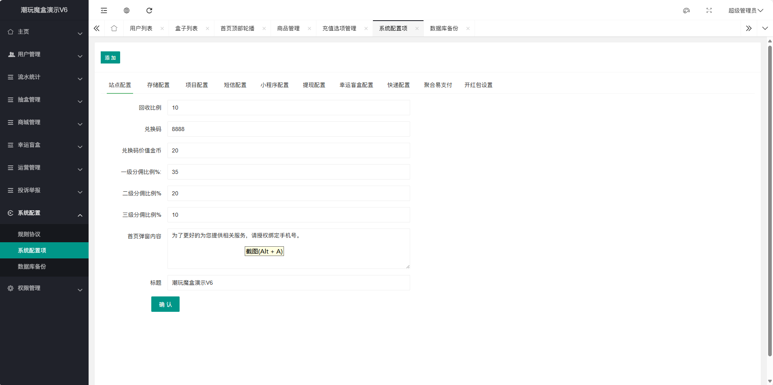Click the 潮玩魔盒演示V6 sidebar logo title
This screenshot has width=773, height=385.
pos(44,10)
